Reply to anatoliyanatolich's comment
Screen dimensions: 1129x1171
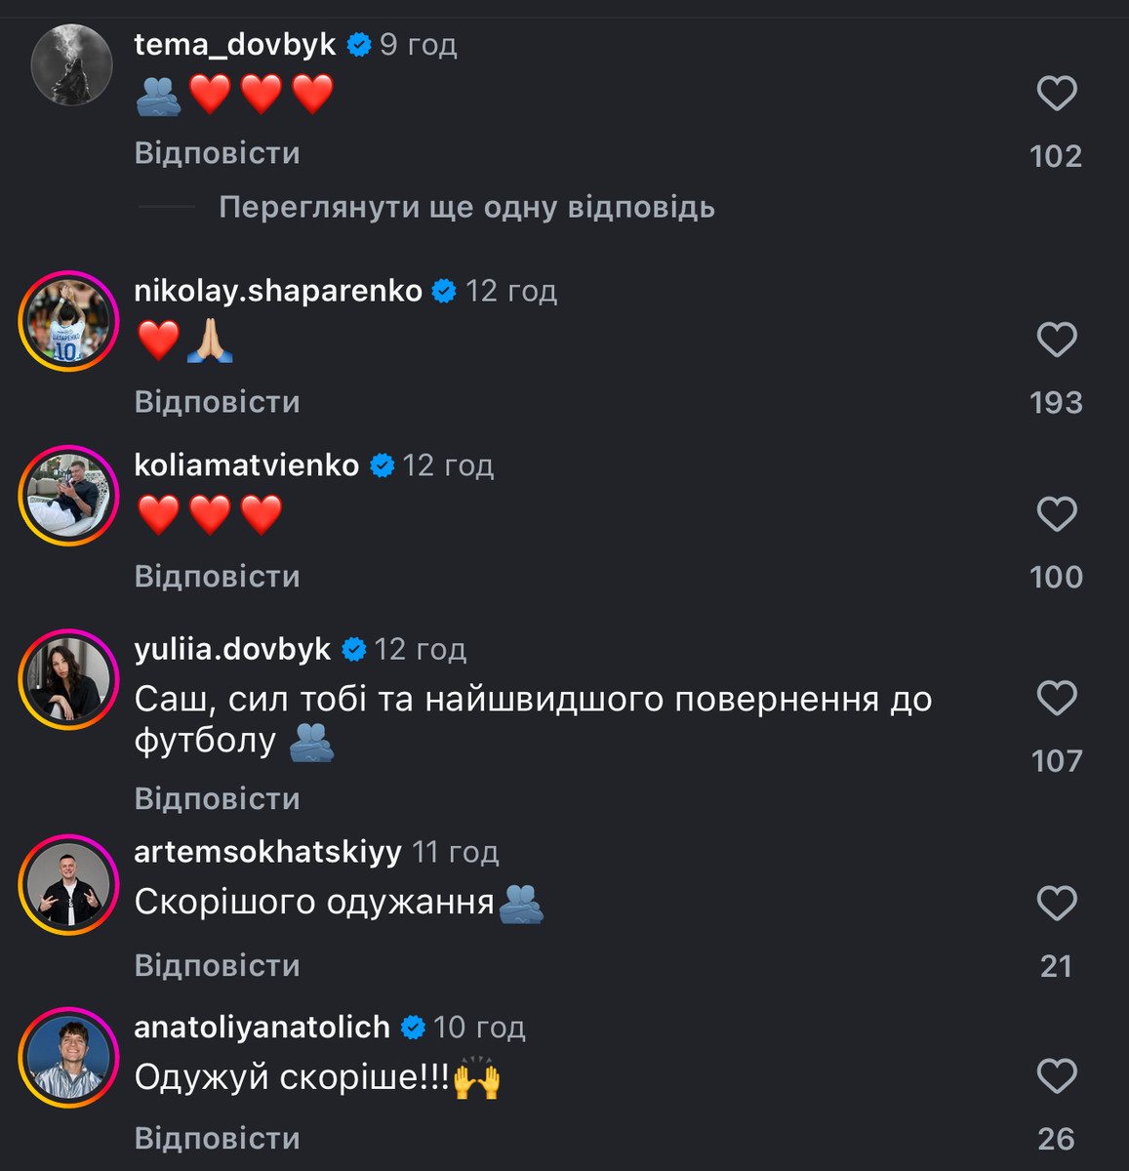tap(217, 1139)
